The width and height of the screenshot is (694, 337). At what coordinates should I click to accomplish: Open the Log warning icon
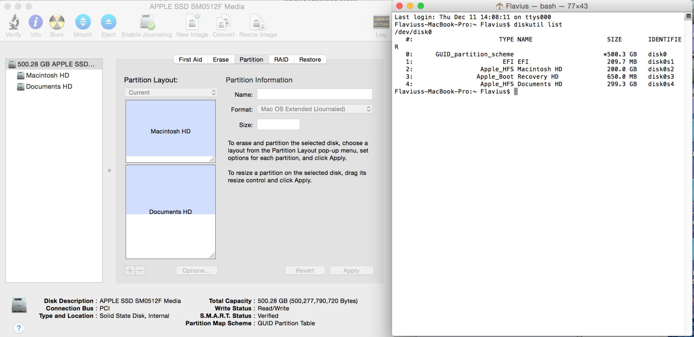(x=381, y=22)
